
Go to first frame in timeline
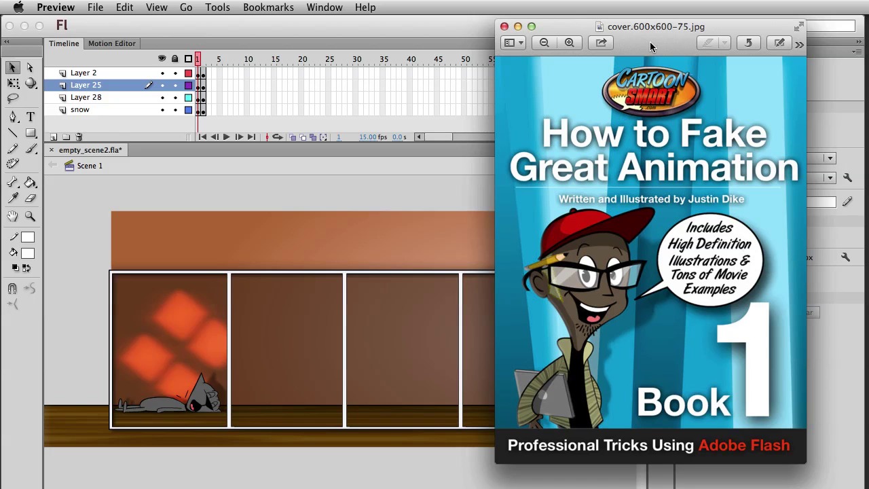(202, 137)
